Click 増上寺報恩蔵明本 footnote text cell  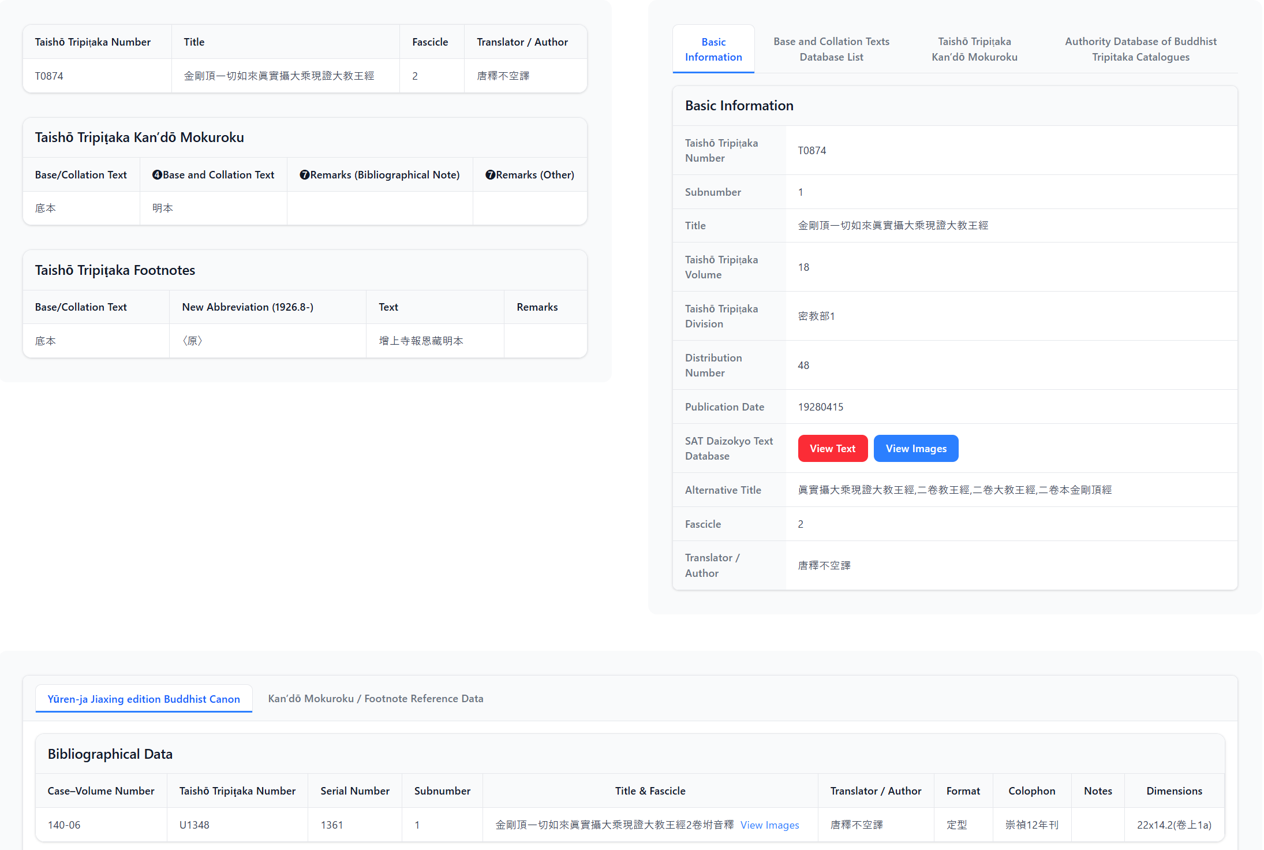pos(421,341)
